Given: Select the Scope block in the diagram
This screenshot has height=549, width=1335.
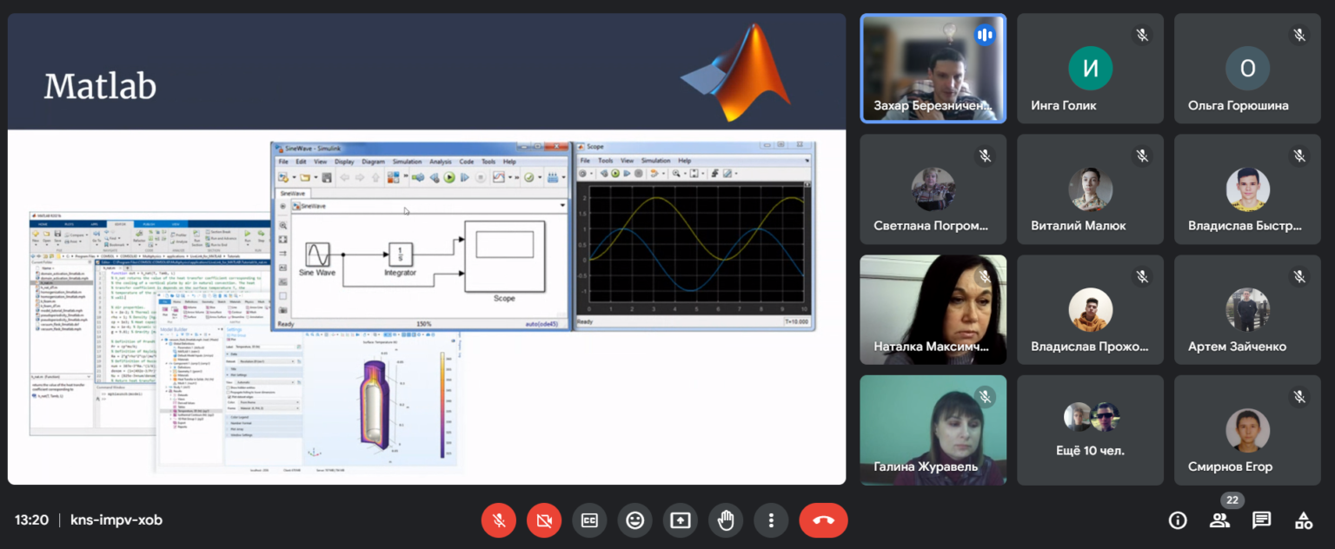Looking at the screenshot, I should (x=504, y=256).
